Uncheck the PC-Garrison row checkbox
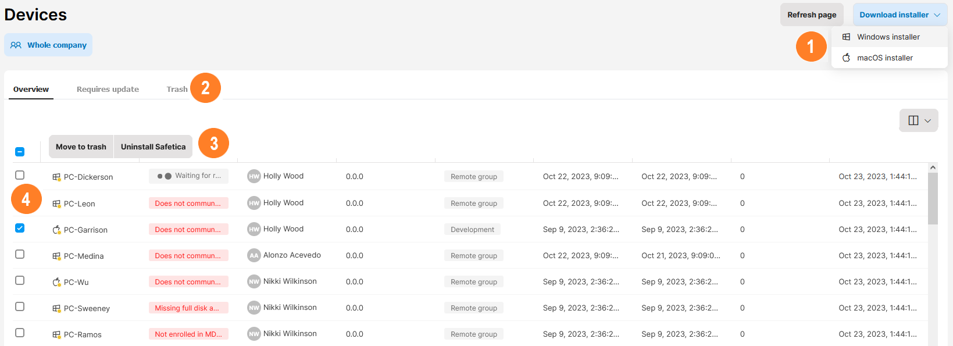Image resolution: width=953 pixels, height=346 pixels. 20,228
